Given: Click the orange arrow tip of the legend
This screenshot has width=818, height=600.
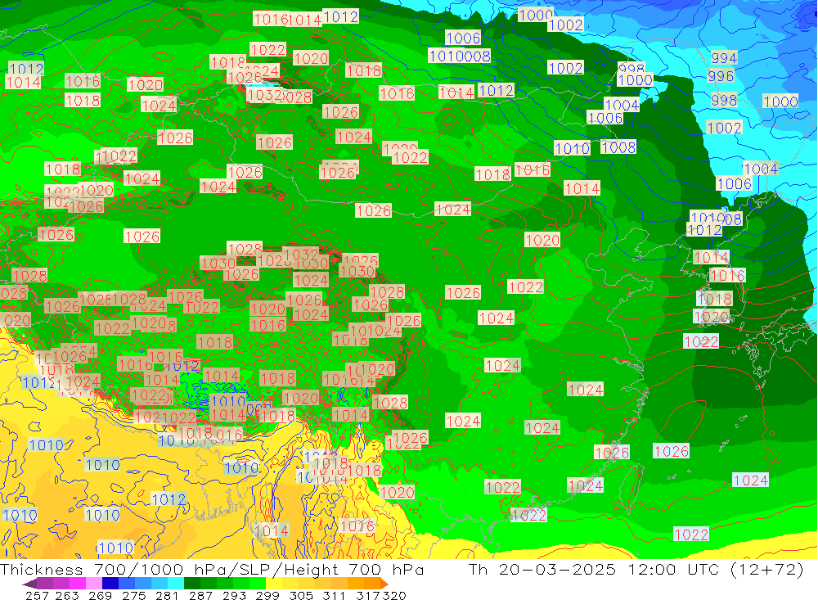Looking at the screenshot, I should point(384,584).
